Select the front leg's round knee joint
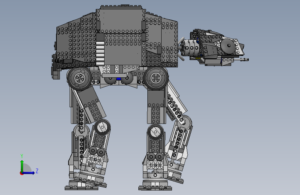 pos(155,132)
